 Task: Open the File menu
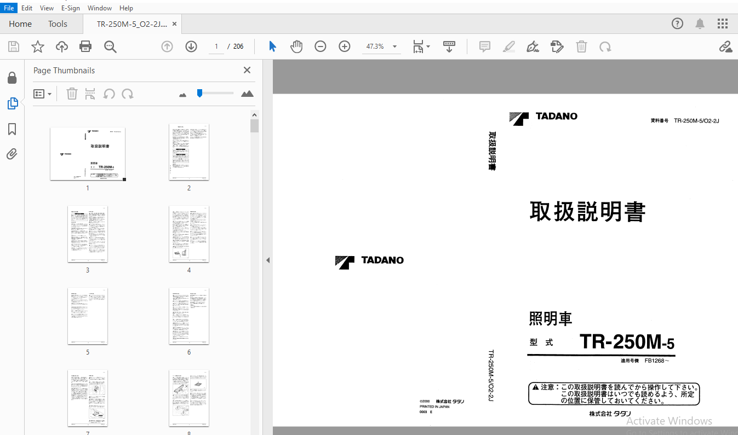pyautogui.click(x=9, y=8)
